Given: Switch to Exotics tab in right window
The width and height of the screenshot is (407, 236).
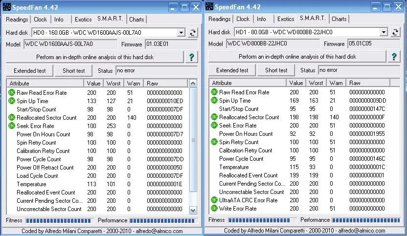Looking at the screenshot, I should tap(286, 19).
